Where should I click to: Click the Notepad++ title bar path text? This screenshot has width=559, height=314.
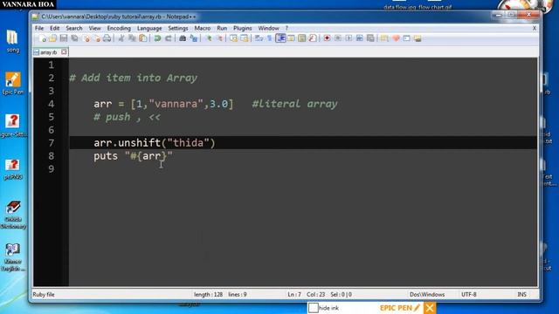click(x=119, y=17)
